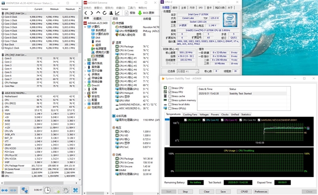Click the forward arrow in AIDA64 toolbar
This screenshot has height=195, width=318.
click(x=92, y=13)
